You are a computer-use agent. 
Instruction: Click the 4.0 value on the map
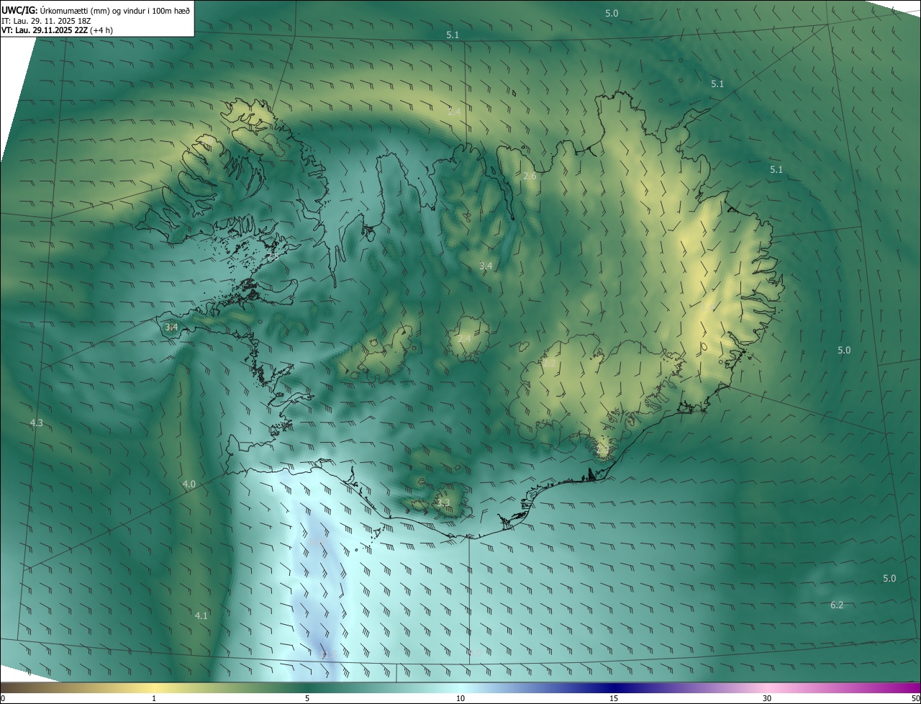point(189,484)
